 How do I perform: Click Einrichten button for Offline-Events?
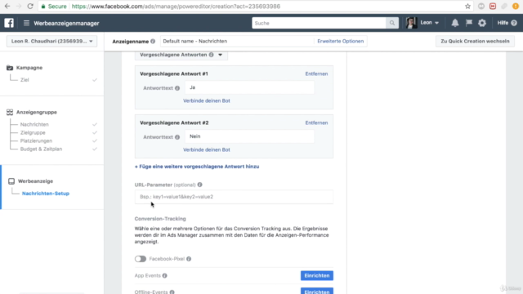point(317,291)
